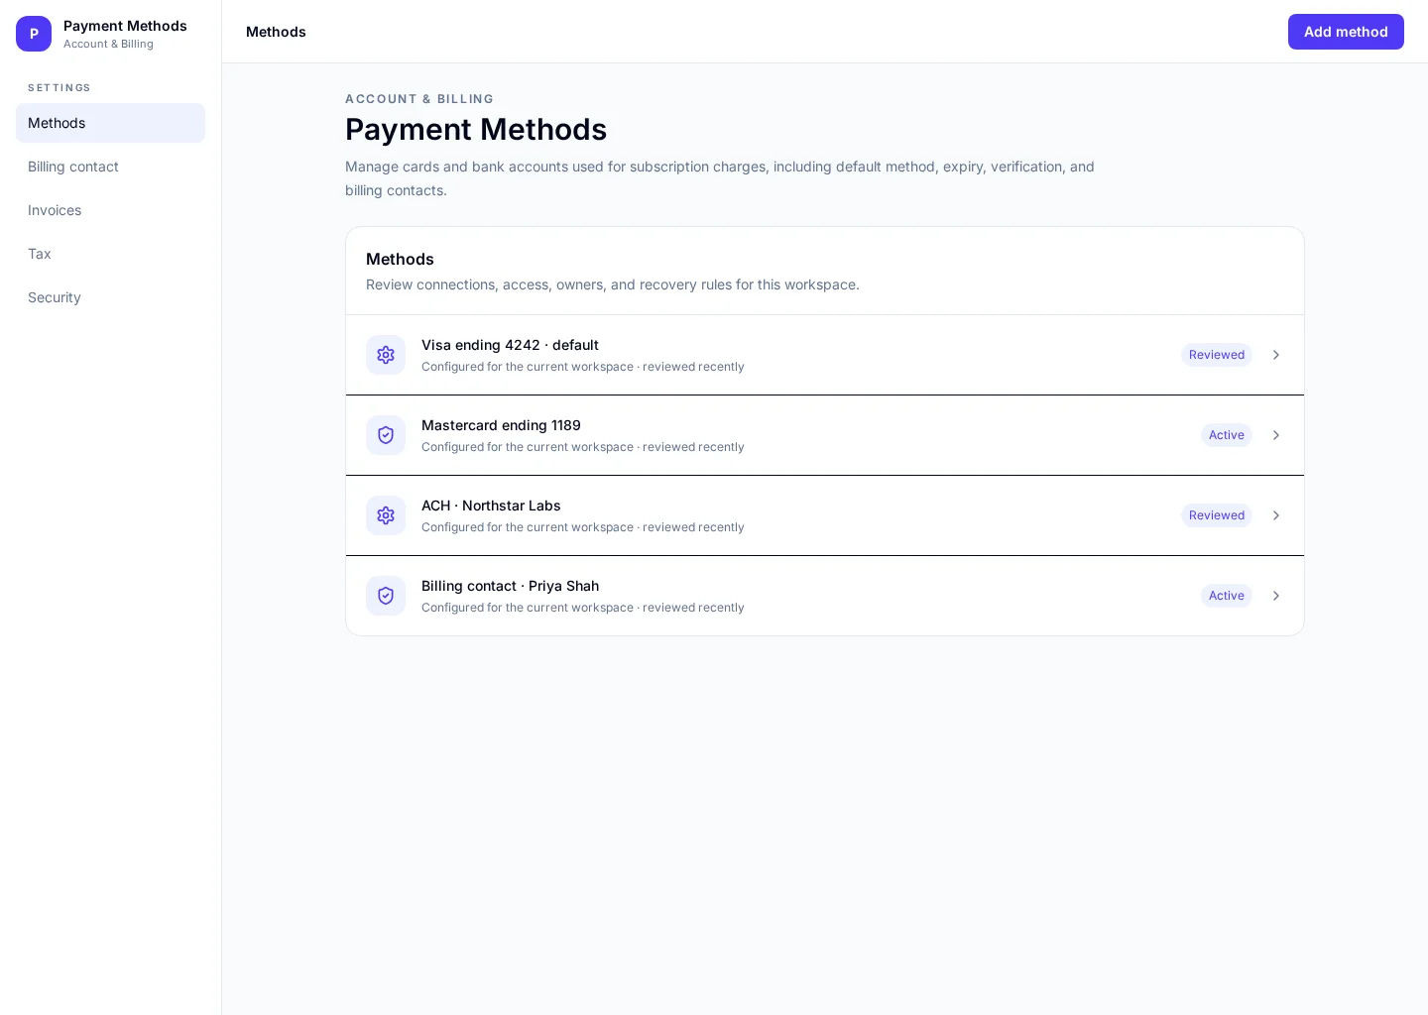Click Active badge on Priya Shah row
Image resolution: width=1428 pixels, height=1015 pixels.
1227,596
